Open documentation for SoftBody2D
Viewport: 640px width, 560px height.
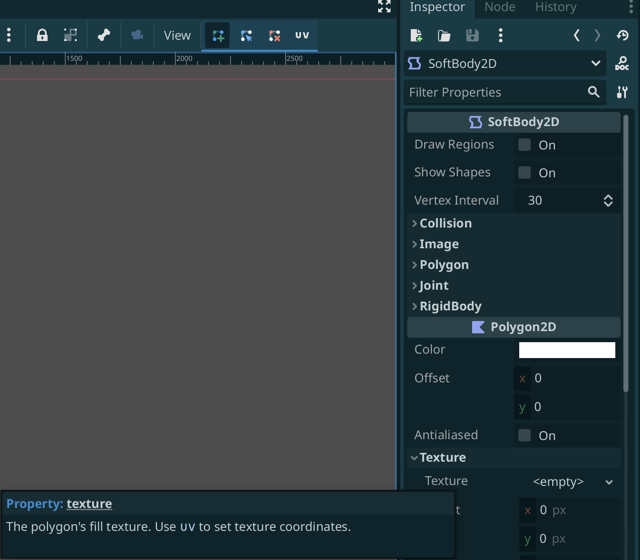(622, 63)
